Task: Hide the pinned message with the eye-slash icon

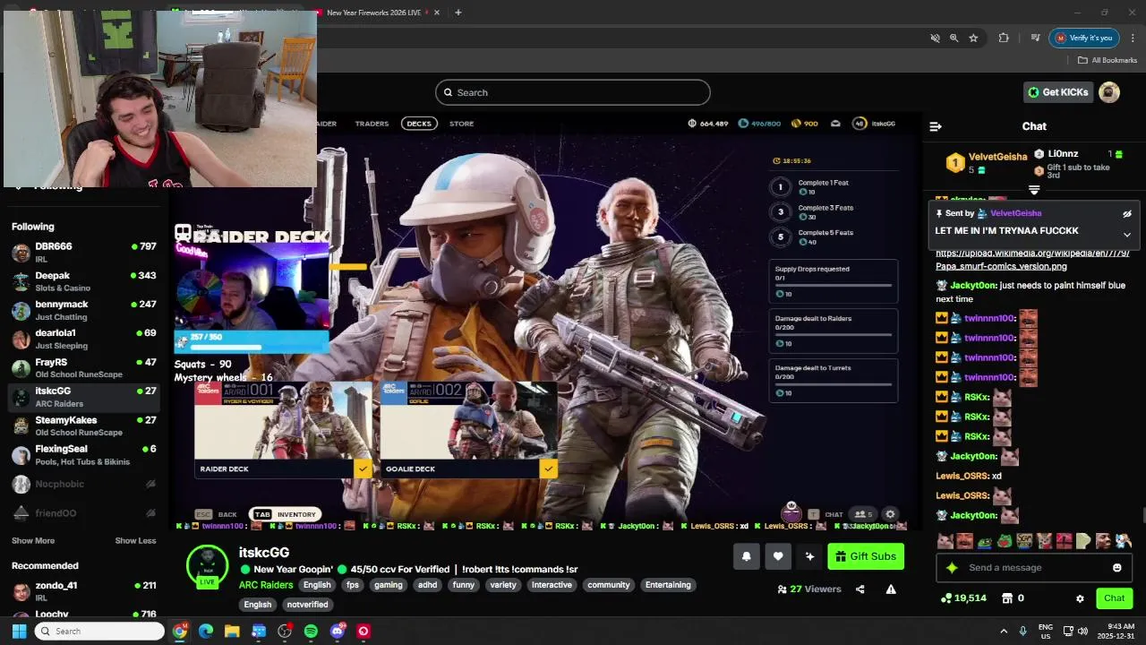Action: click(x=1127, y=213)
